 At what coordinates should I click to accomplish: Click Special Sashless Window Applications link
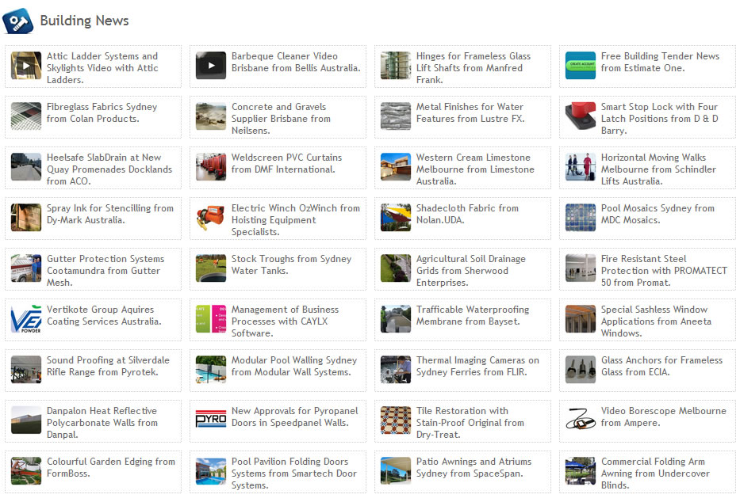[x=656, y=321]
